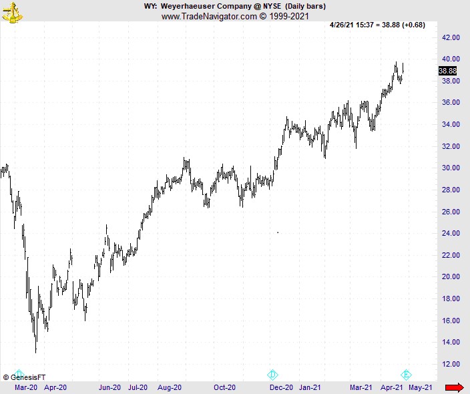Click the 40.00 price axis label

point(451,59)
